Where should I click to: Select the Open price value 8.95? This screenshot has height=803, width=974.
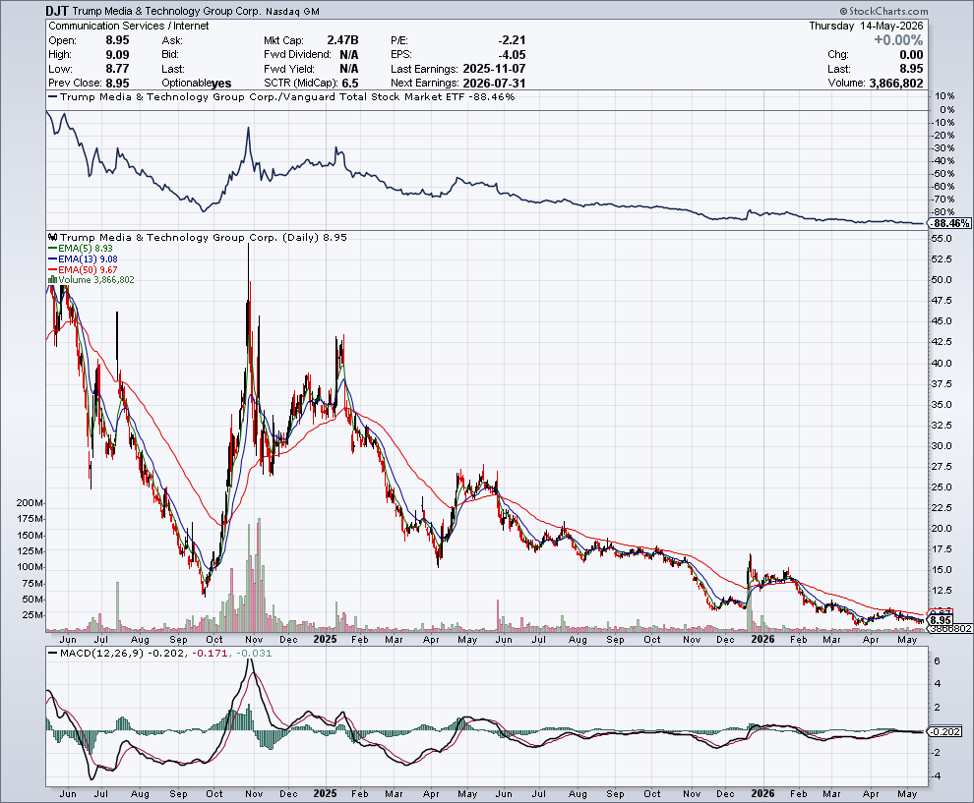tap(117, 40)
